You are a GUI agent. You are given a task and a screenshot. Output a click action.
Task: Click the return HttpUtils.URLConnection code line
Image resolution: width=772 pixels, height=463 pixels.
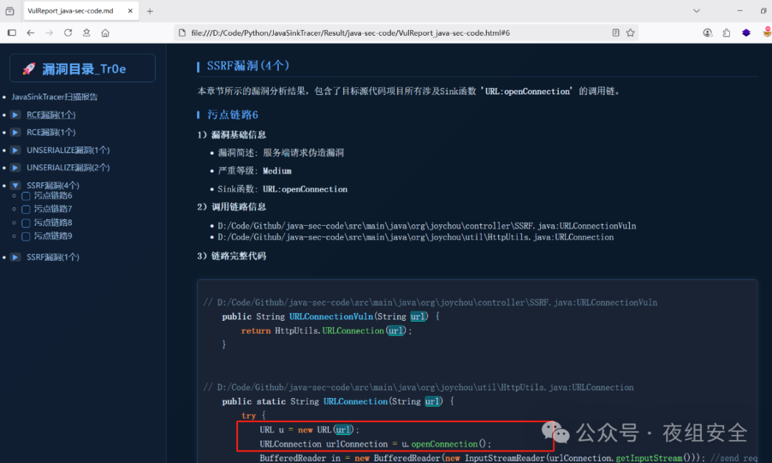[326, 331]
